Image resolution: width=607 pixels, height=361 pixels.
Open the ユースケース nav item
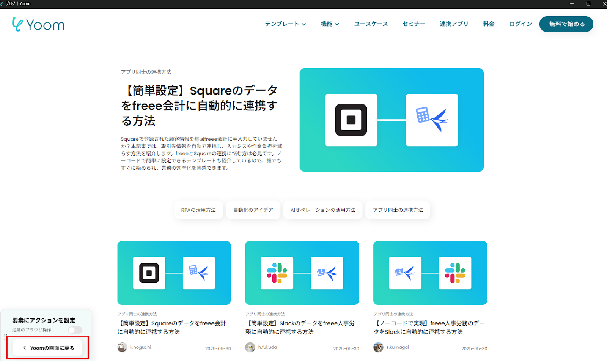tap(371, 24)
